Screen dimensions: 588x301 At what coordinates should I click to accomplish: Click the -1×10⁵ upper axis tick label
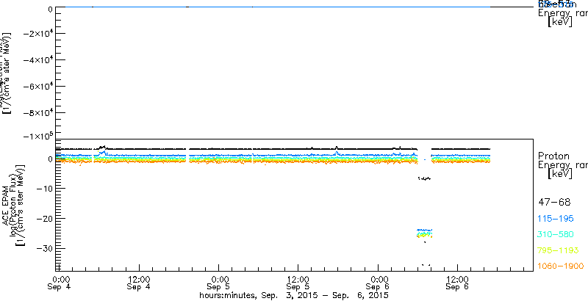37,137
